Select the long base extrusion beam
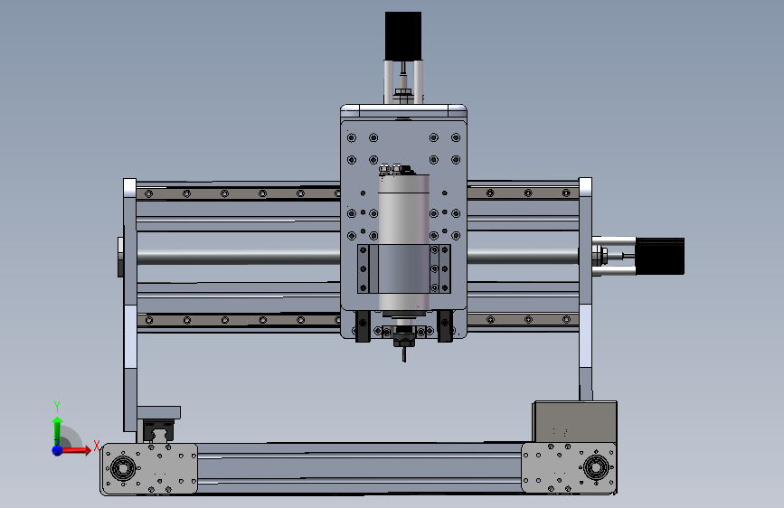784x508 pixels. pyautogui.click(x=360, y=468)
